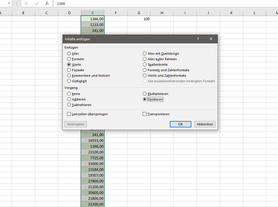Select column J header
The width and height of the screenshot is (278, 207).
[x=208, y=13]
